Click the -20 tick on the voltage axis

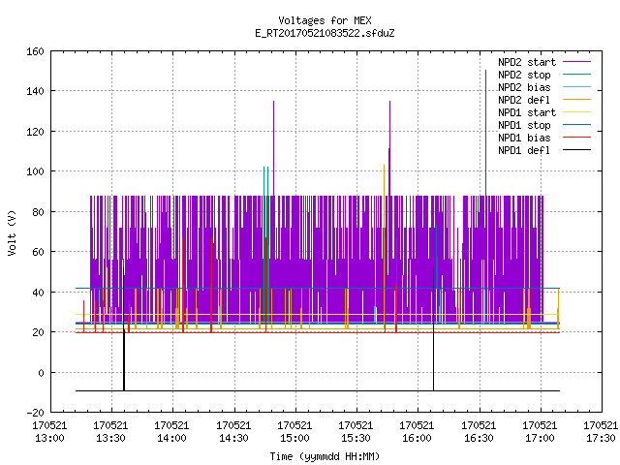pyautogui.click(x=35, y=413)
